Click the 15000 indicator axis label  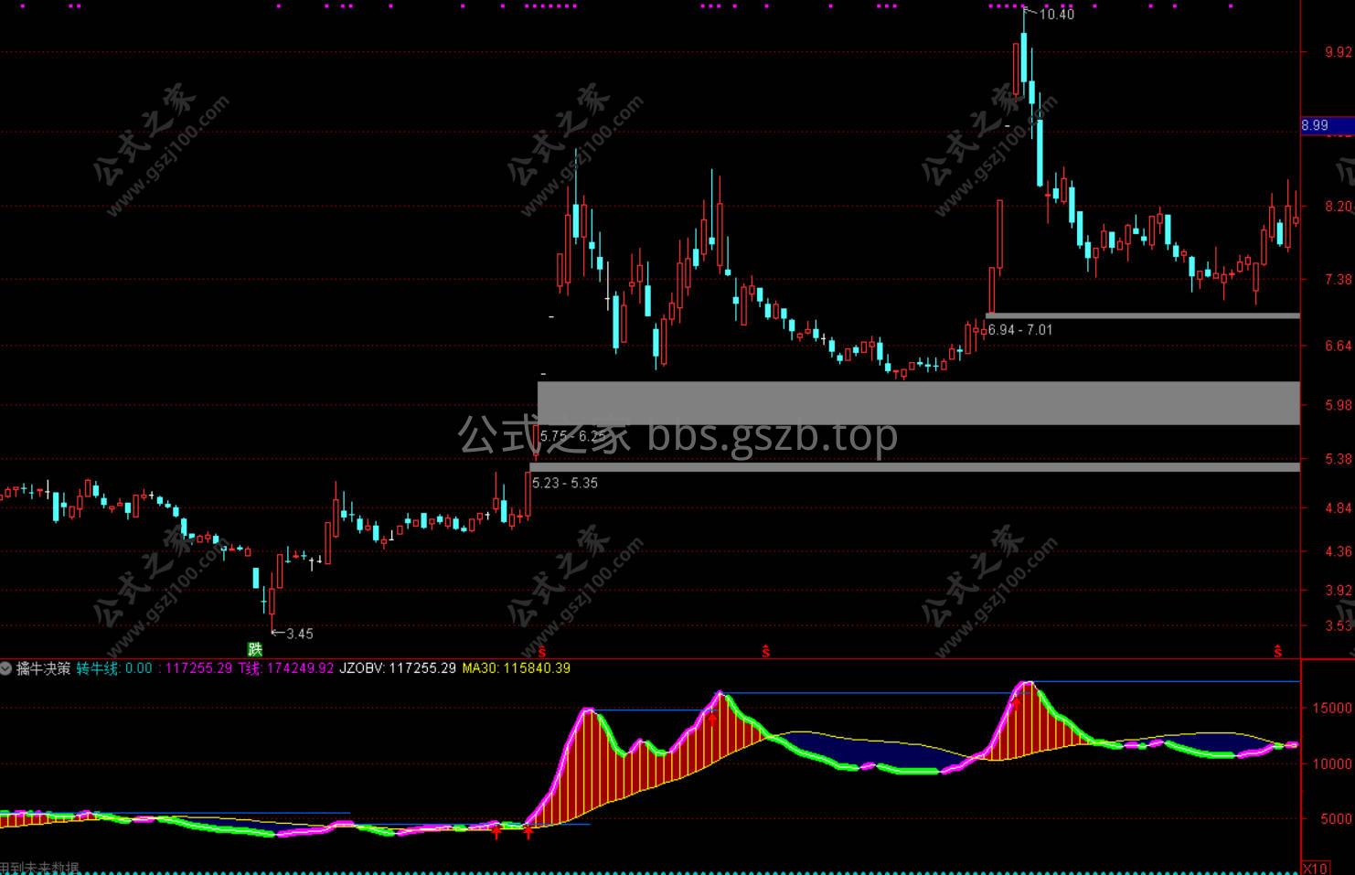click(1334, 708)
